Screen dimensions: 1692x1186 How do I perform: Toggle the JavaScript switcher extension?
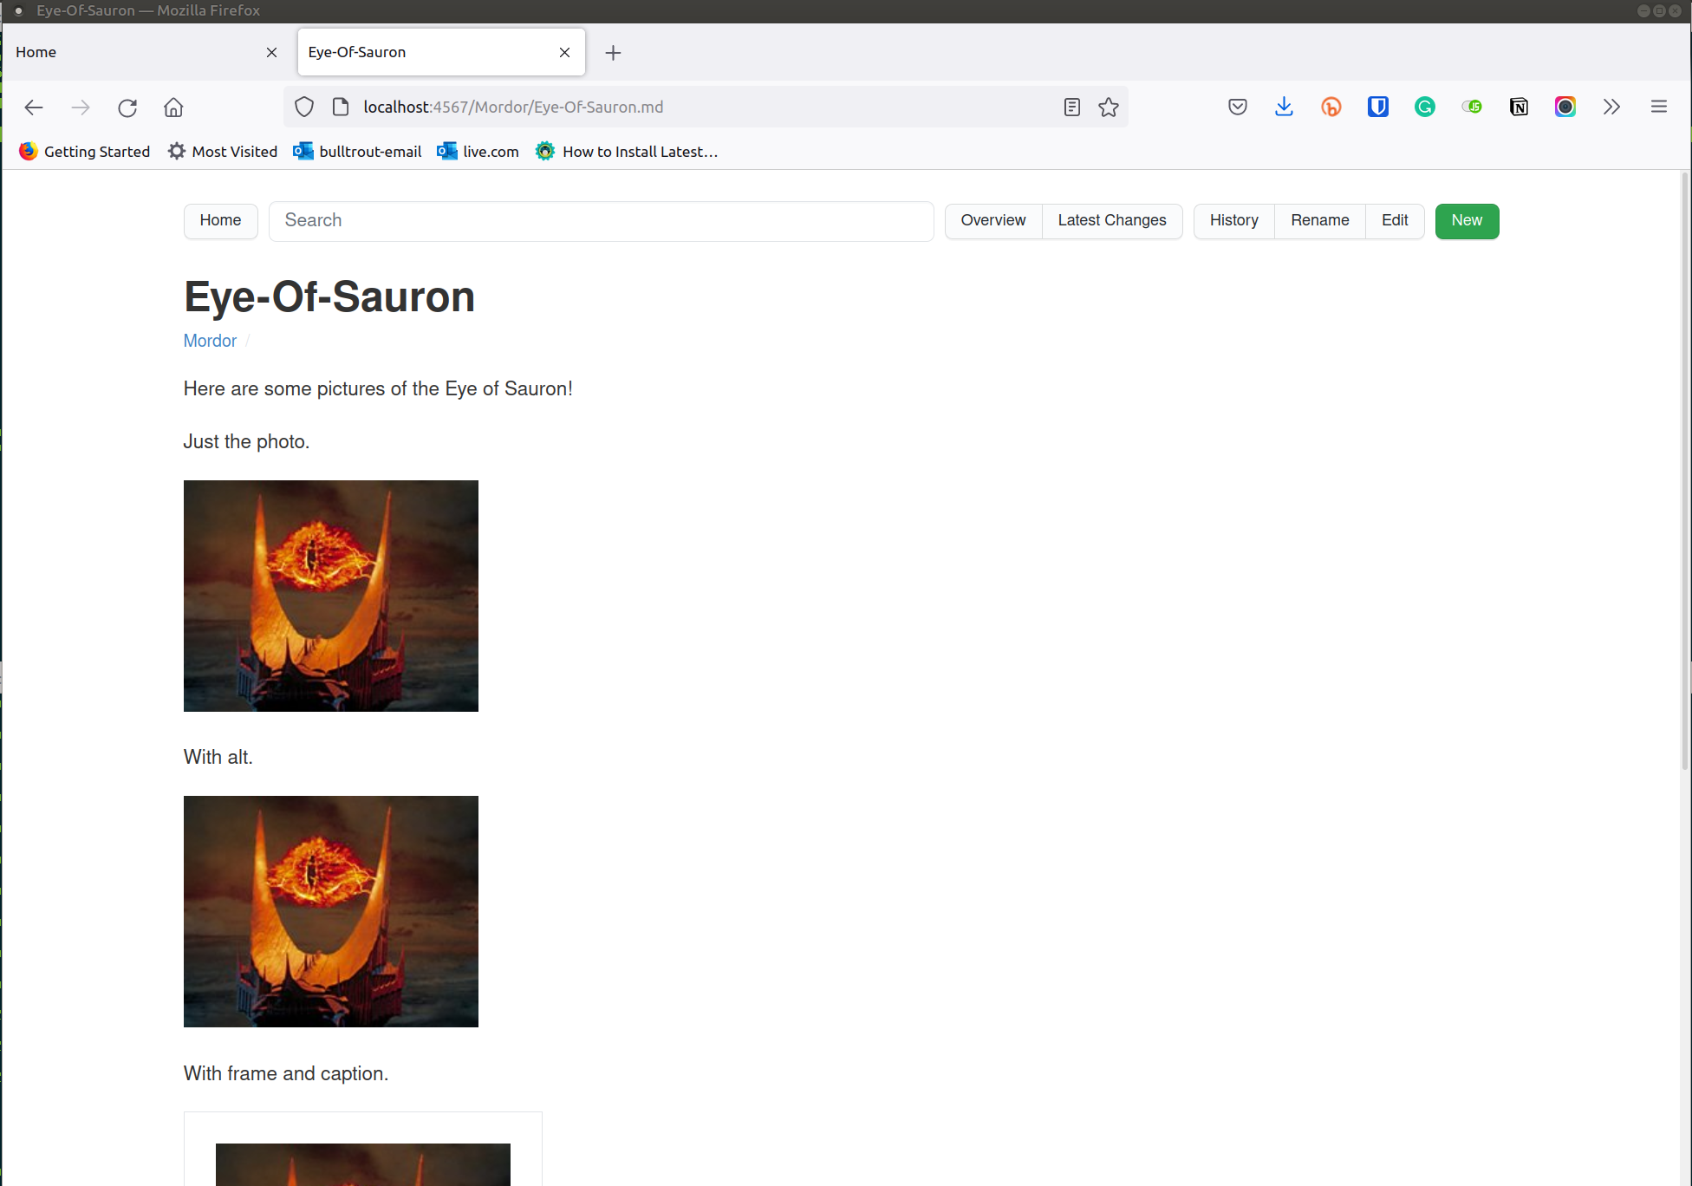1472,107
